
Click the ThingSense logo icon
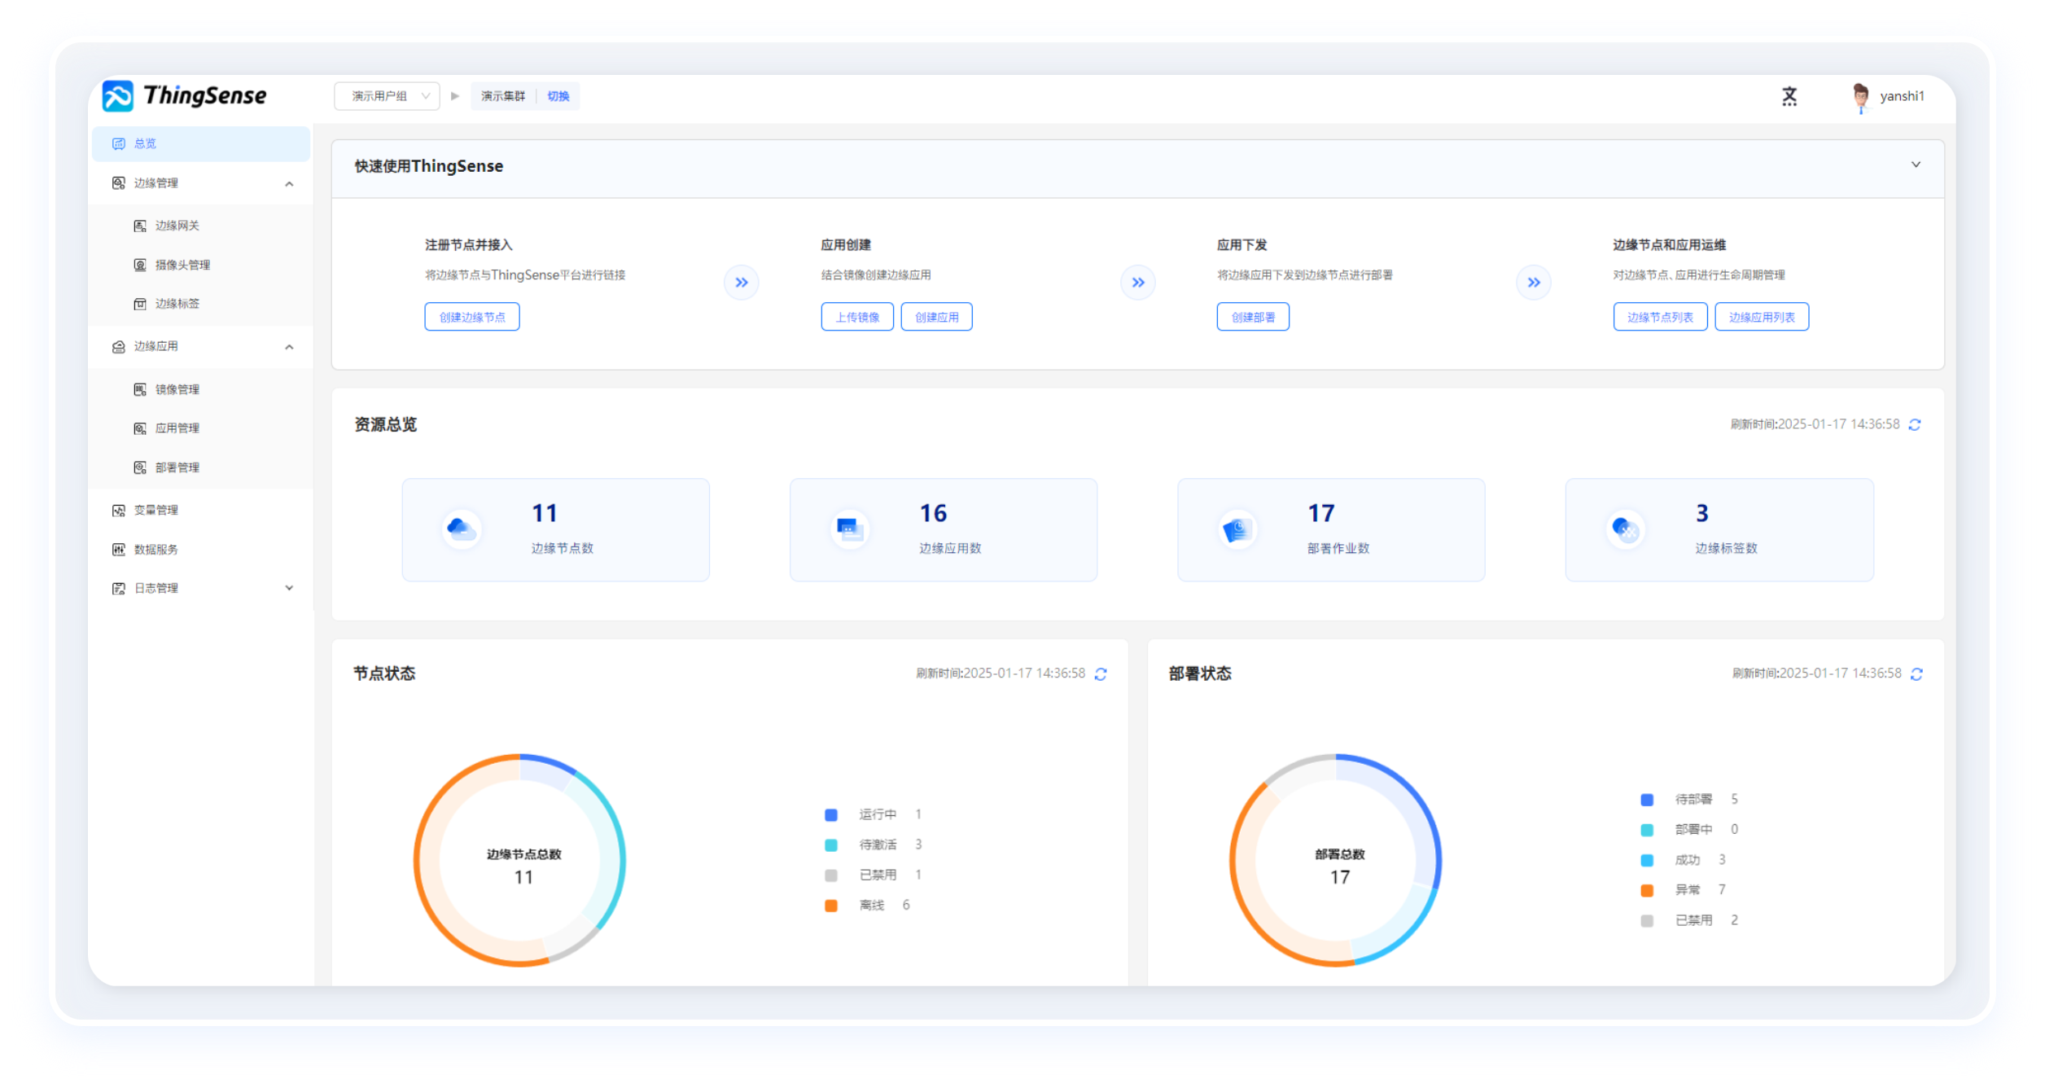pos(118,96)
